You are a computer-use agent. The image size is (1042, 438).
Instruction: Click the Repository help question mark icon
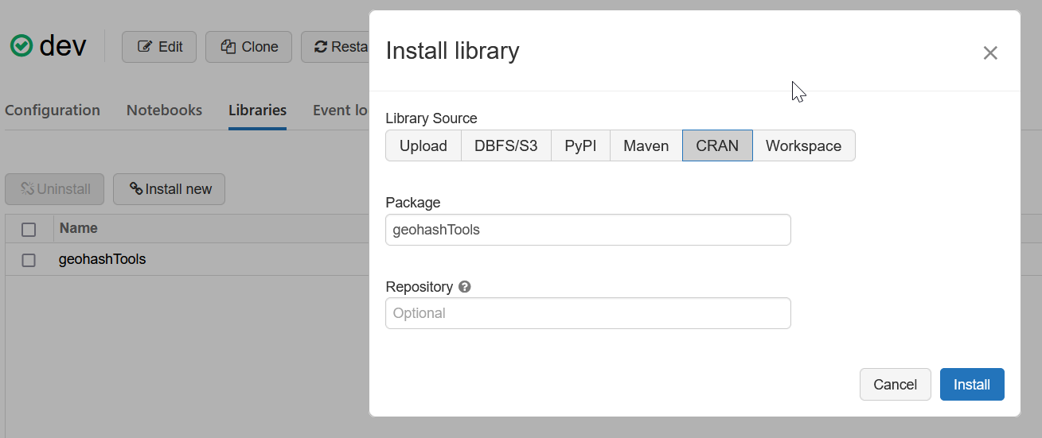pos(465,287)
